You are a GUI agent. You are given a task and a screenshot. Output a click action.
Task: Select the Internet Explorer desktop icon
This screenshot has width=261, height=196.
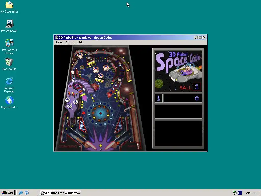coord(9,85)
